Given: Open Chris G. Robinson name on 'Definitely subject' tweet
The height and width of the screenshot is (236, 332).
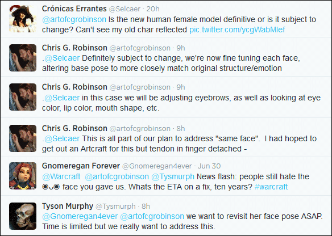Looking at the screenshot, I should (x=74, y=48).
